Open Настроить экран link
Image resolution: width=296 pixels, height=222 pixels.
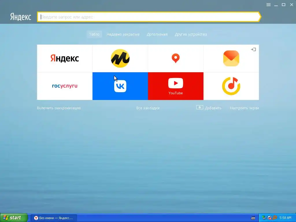pyautogui.click(x=245, y=108)
